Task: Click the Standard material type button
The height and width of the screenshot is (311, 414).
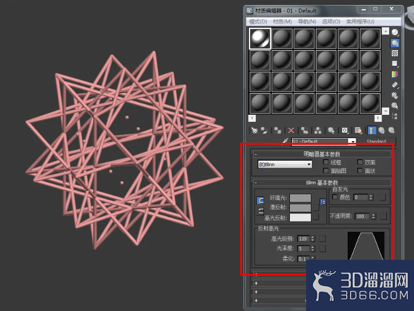Action: (x=376, y=142)
